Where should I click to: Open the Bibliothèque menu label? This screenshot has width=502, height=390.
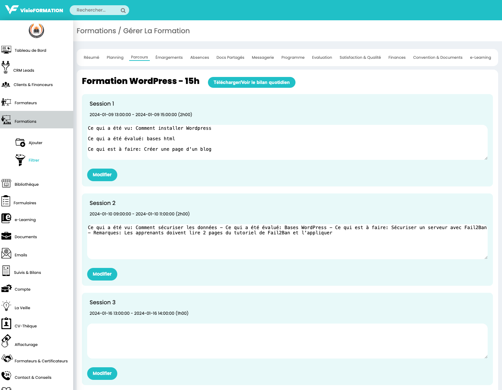(27, 184)
